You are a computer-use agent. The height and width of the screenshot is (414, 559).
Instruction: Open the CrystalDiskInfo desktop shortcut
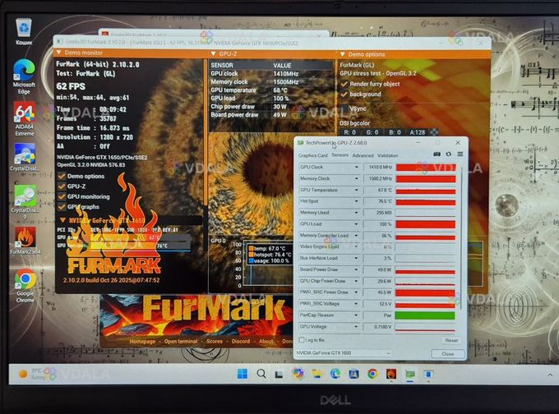(x=24, y=157)
